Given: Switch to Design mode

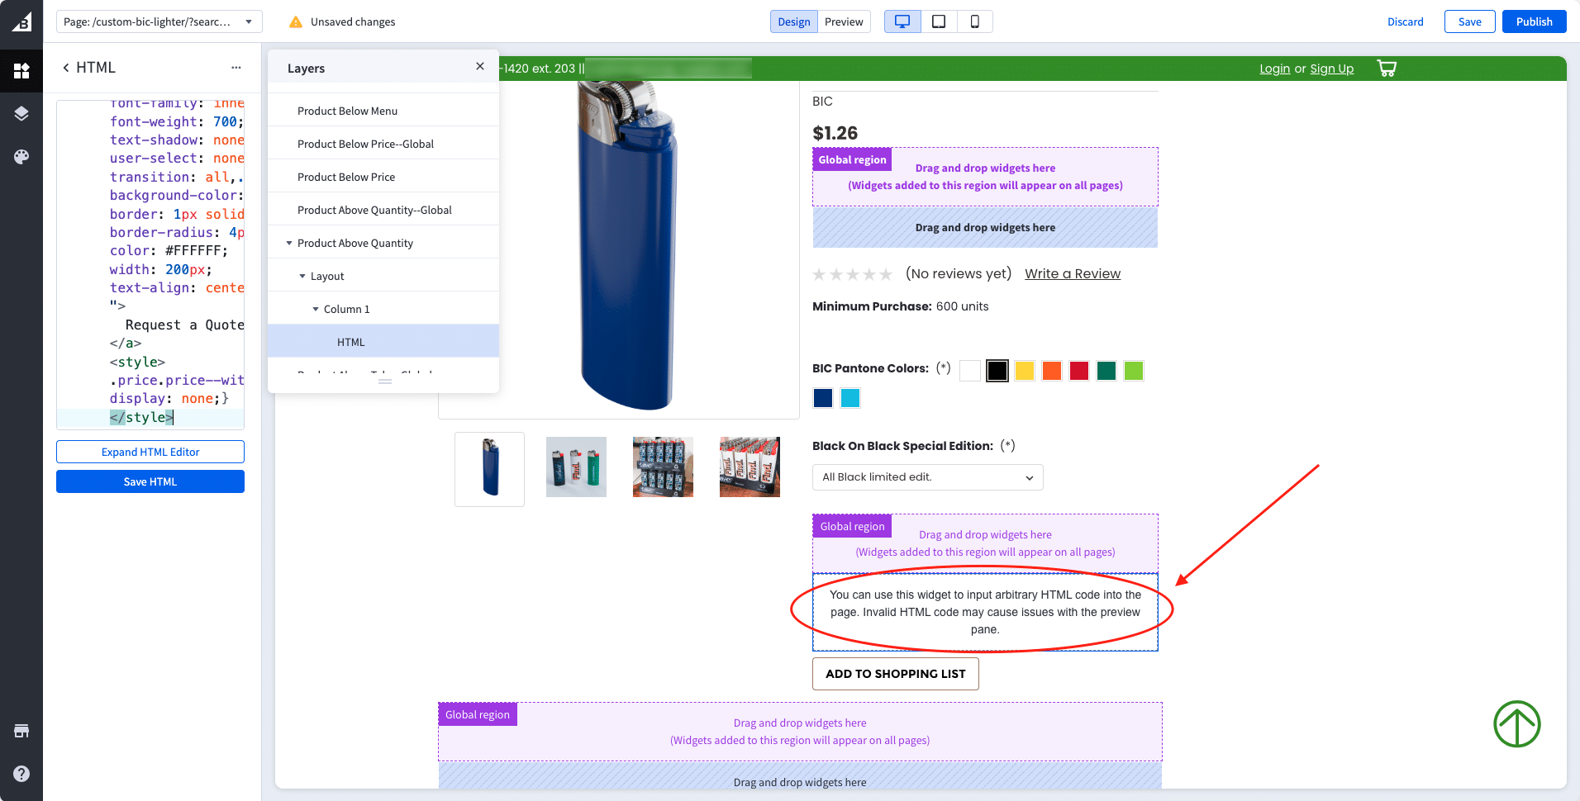Looking at the screenshot, I should click(794, 21).
